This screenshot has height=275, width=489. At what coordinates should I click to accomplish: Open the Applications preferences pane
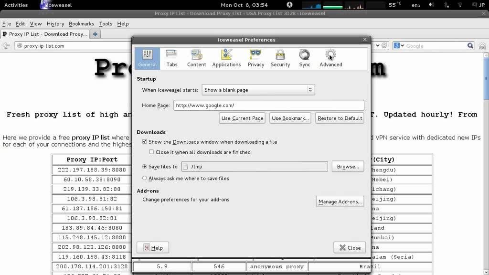click(x=226, y=58)
